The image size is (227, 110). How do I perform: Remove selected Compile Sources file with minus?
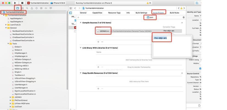102,42
